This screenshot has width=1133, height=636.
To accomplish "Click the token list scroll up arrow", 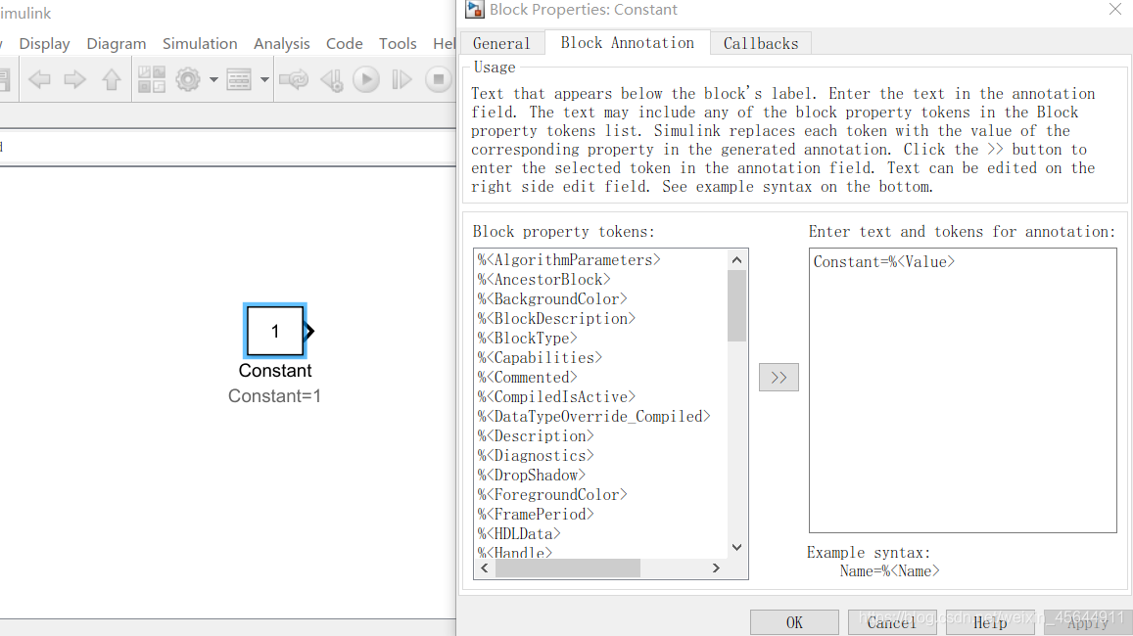I will (x=737, y=260).
